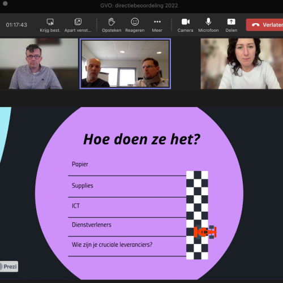
Task: Click the checkered finish line graphic
Action: (x=197, y=215)
